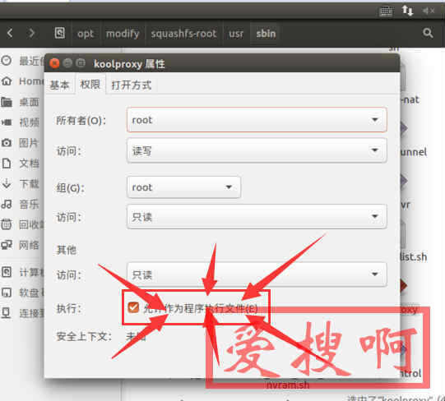Open the search magnifier in file manager
The image size is (445, 401).
click(428, 33)
